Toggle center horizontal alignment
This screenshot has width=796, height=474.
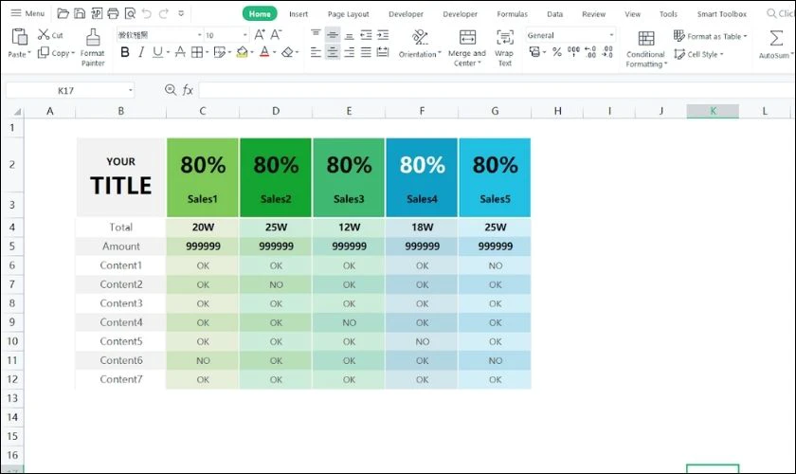pos(333,52)
